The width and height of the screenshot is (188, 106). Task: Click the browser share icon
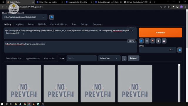coord(165,7)
